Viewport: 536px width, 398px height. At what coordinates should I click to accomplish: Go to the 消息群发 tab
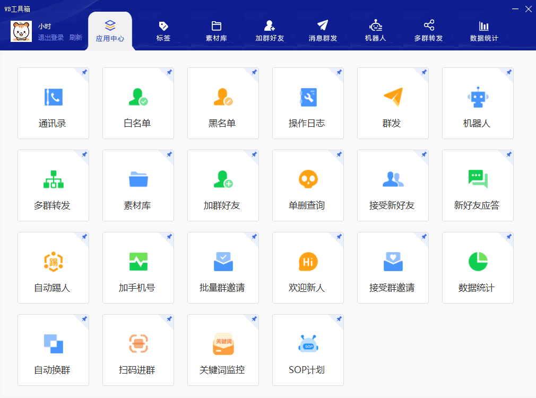323,31
